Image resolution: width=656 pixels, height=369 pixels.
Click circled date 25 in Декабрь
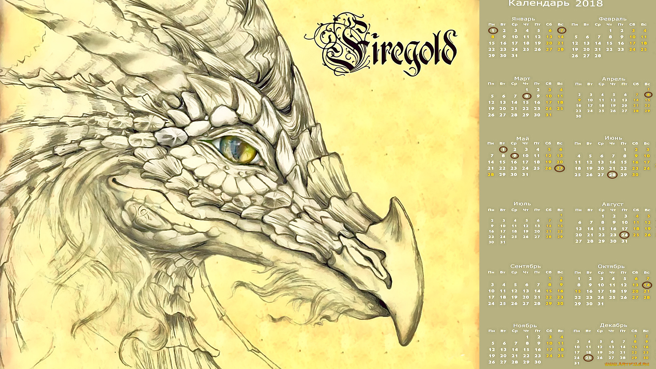coord(588,358)
